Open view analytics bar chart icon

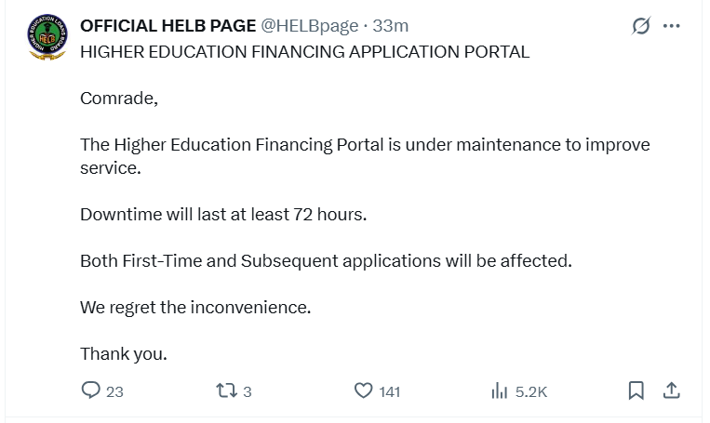coord(500,390)
